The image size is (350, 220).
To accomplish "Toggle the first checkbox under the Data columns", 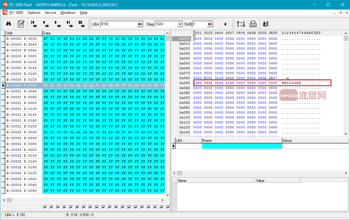I will point(45,207).
